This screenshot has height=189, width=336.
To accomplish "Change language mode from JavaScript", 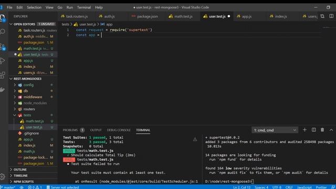I will 304,187.
